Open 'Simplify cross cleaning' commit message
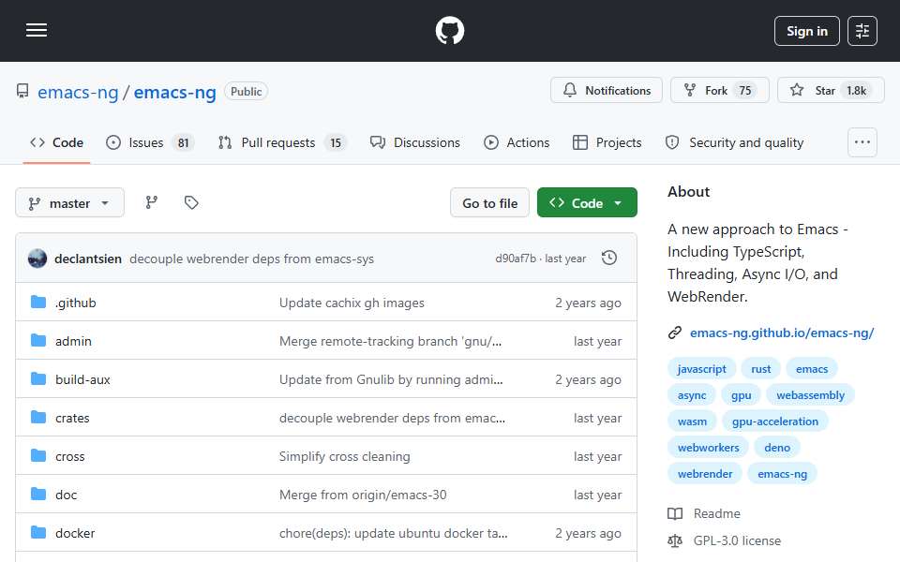900x562 pixels. click(344, 456)
